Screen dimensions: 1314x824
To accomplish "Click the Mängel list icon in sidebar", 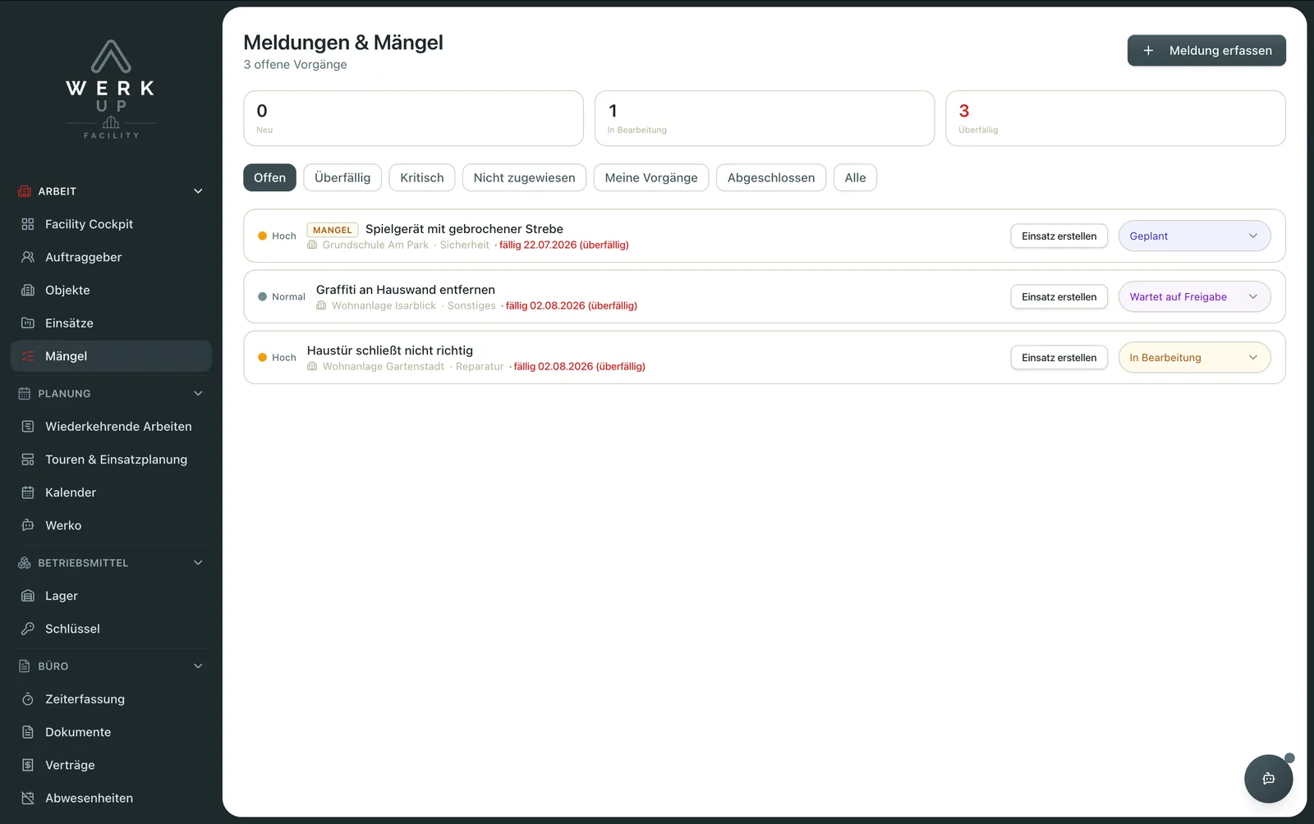I will pyautogui.click(x=28, y=356).
